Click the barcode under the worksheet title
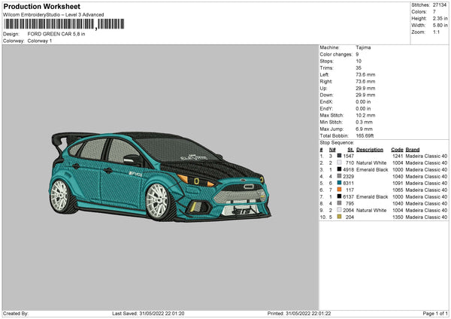 tap(64, 24)
